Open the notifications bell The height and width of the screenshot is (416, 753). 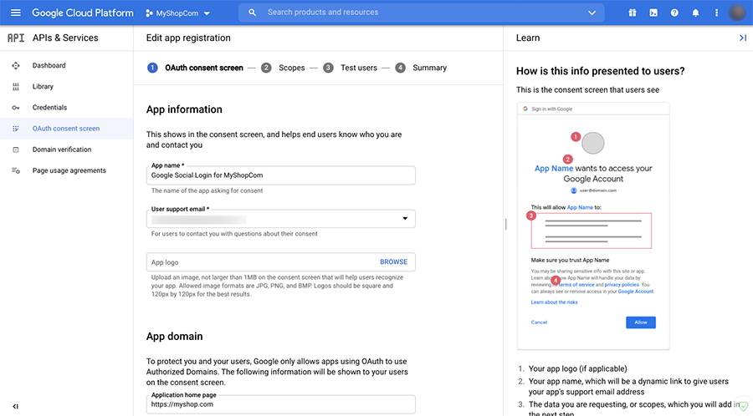point(695,13)
